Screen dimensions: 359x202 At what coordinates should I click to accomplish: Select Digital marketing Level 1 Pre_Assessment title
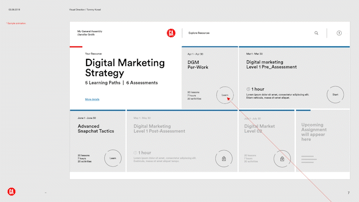pyautogui.click(x=271, y=65)
